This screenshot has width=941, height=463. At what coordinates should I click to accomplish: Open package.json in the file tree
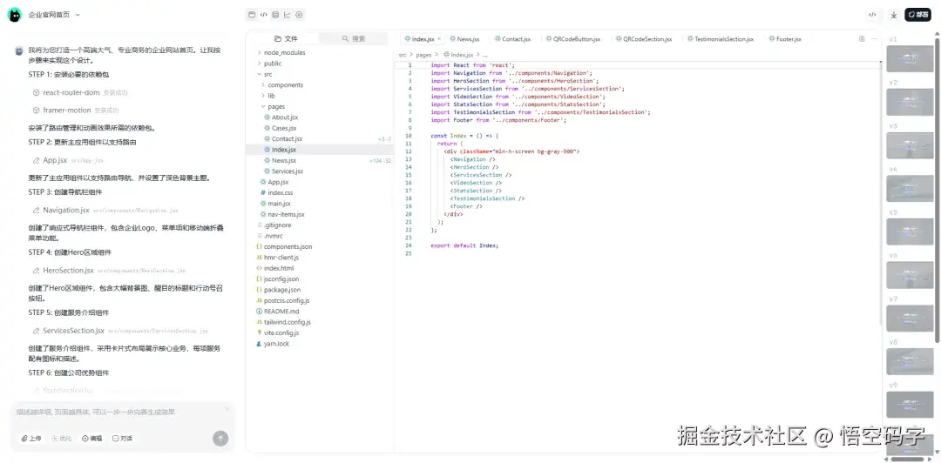tap(282, 291)
